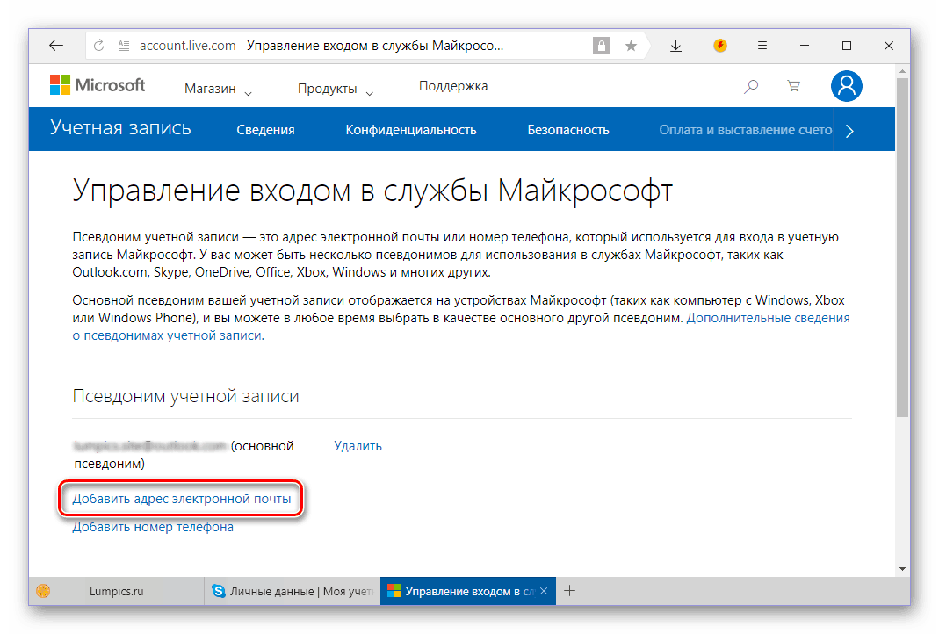The height and width of the screenshot is (634, 939).
Task: Open Microsoft site search magnifier icon
Action: 751,86
